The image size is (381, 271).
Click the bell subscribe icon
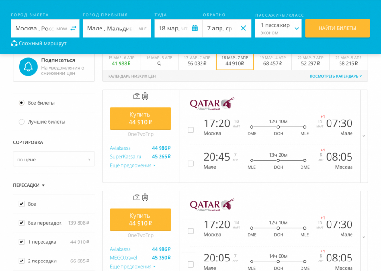(28, 67)
